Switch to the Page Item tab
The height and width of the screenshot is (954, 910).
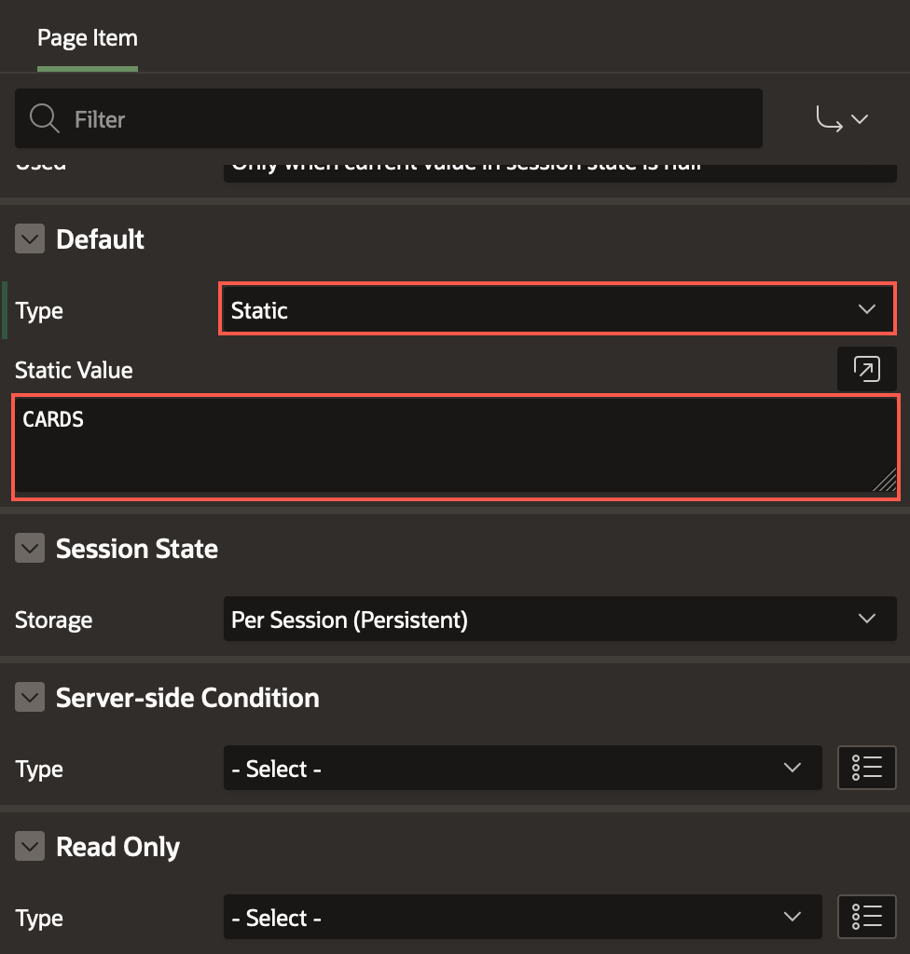coord(88,39)
